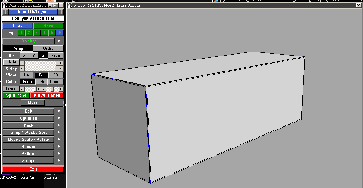Click the UV icon in UVLayout panel title bar
363x188 pixels.
point(5,5)
